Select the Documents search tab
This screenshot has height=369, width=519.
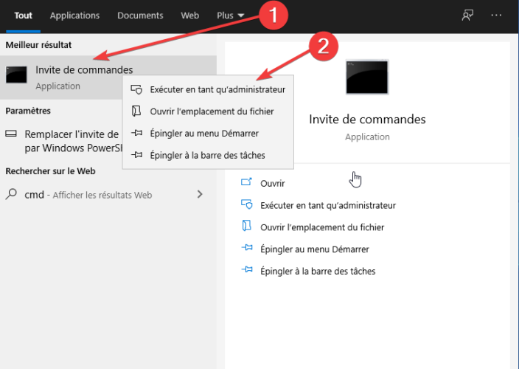click(140, 15)
